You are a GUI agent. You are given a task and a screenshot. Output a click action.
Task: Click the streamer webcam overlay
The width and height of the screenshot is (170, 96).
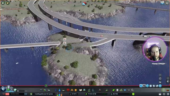pyautogui.click(x=155, y=49)
